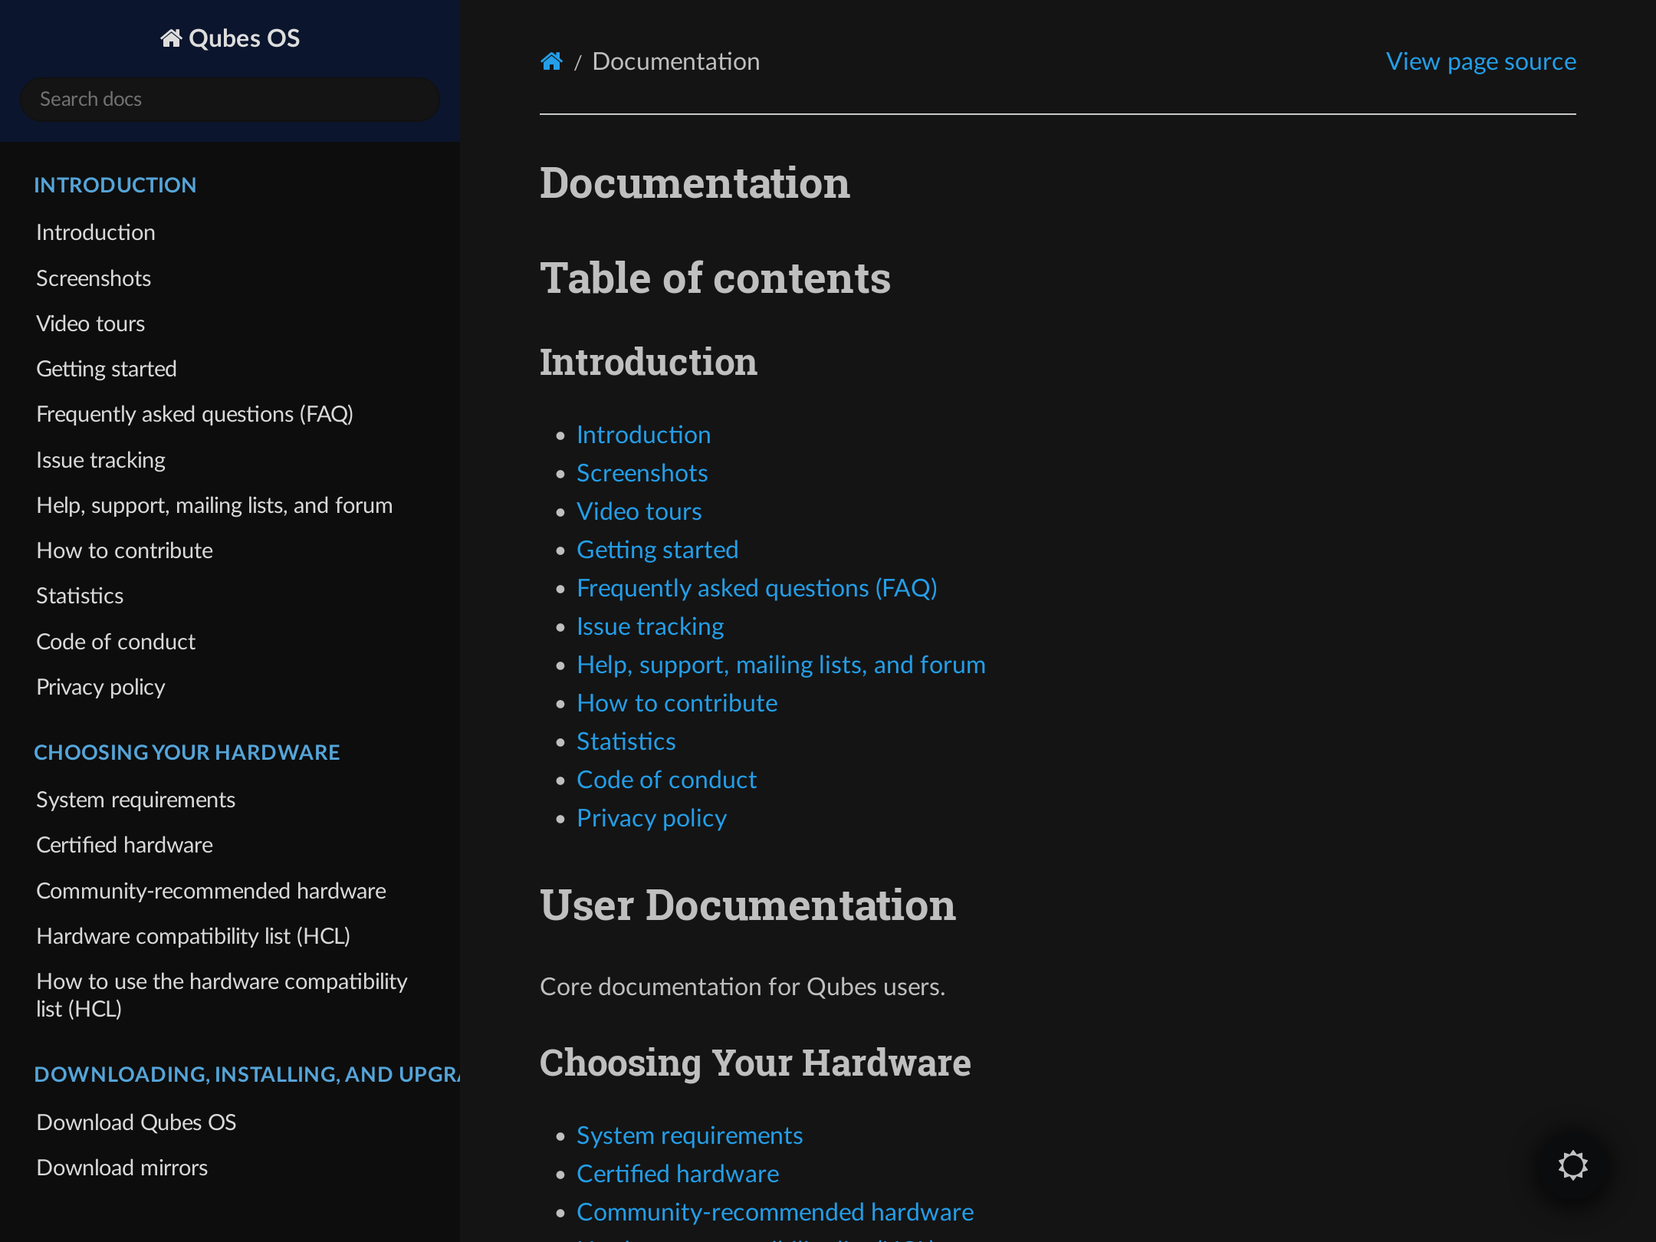
Task: Follow Code of conduct contents link
Action: [x=666, y=780]
